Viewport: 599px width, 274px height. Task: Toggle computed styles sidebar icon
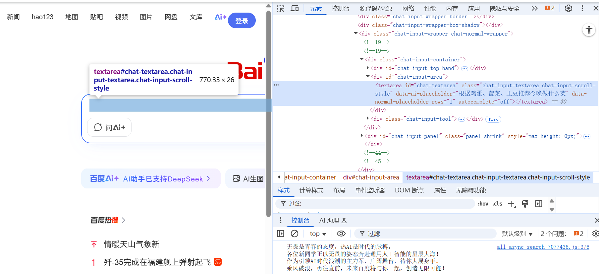(x=539, y=204)
